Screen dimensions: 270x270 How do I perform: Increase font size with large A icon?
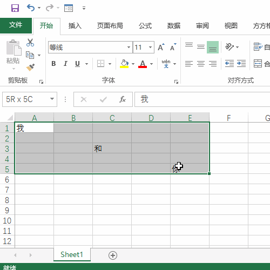(161, 47)
